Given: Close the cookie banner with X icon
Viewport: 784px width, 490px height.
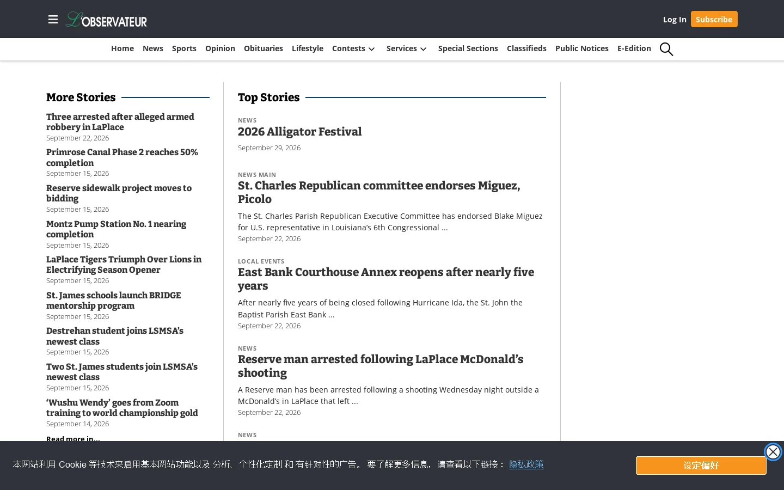Looking at the screenshot, I should point(773,452).
